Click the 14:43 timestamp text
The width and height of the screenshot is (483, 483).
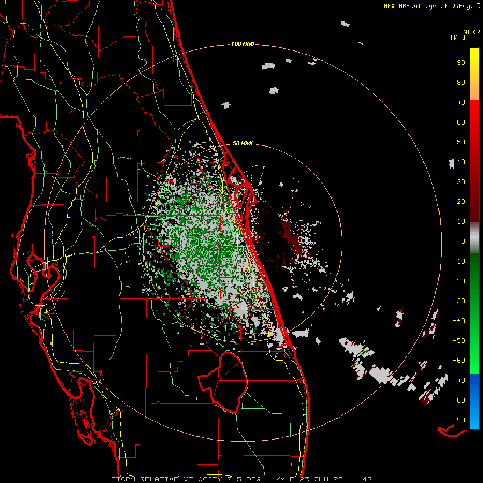point(360,479)
